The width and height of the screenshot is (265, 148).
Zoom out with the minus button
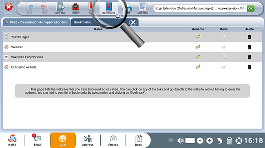coord(200,141)
